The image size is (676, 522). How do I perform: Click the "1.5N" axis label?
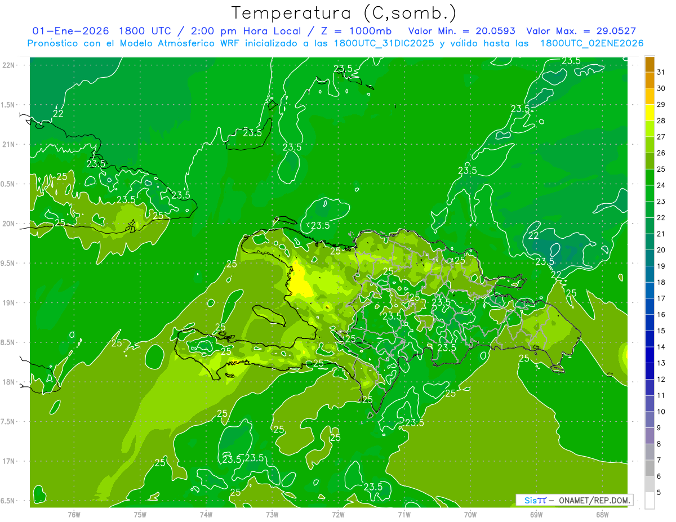(9, 105)
